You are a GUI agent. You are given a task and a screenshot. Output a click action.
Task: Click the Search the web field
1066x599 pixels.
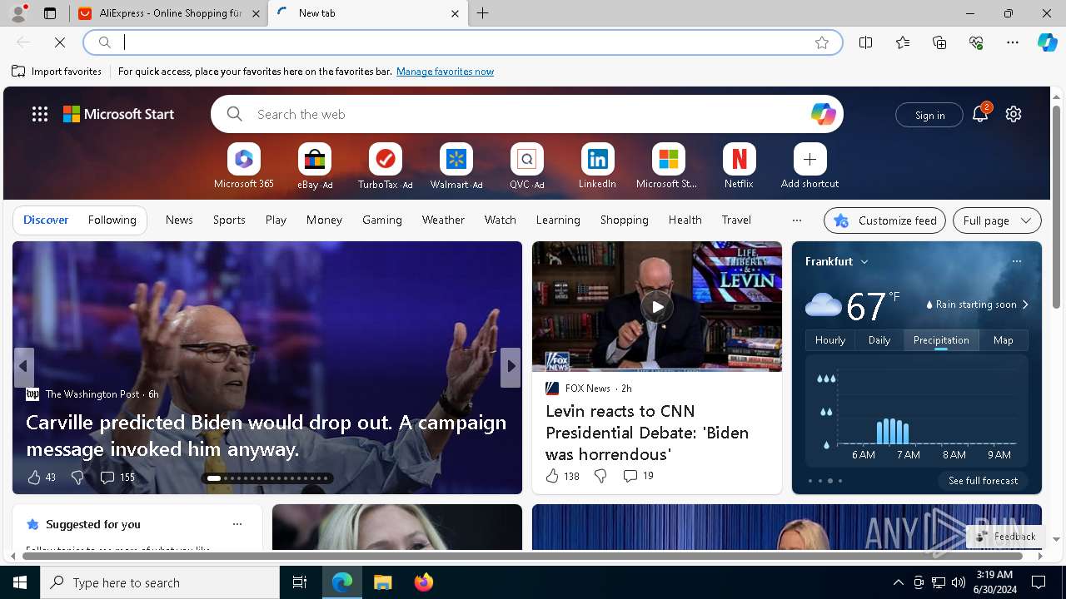tap(526, 114)
